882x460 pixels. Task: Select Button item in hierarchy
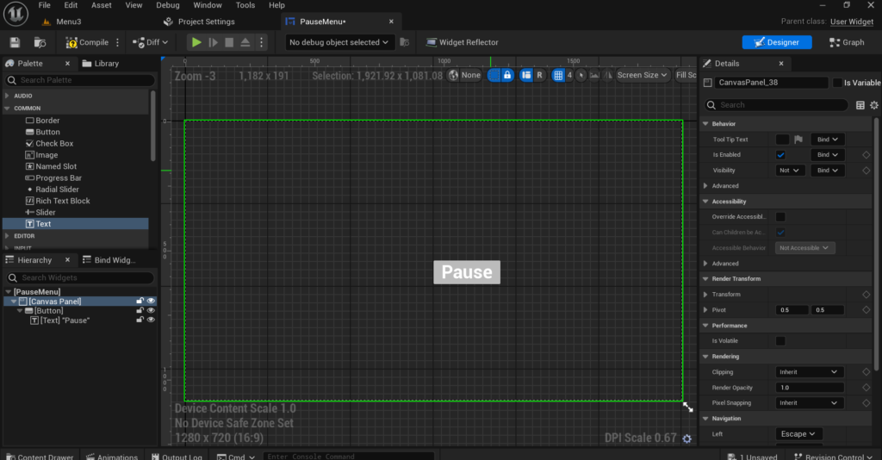pyautogui.click(x=44, y=310)
